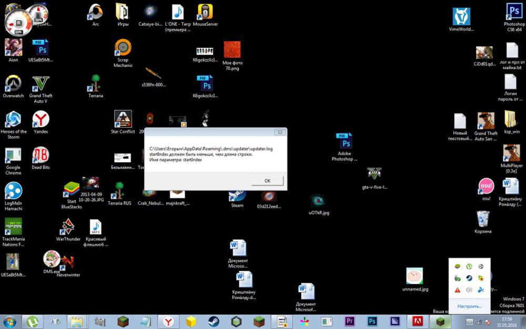Image resolution: width=526 pixels, height=329 pixels.
Task: Select the TrackMania Nations desktop shortcut
Action: click(x=14, y=232)
